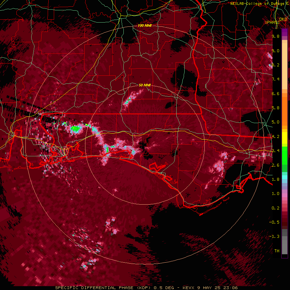Image resolution: width=290 pixels, height=290 pixels.
Task: Click the small logo after DuPage text
Action: [288, 3]
